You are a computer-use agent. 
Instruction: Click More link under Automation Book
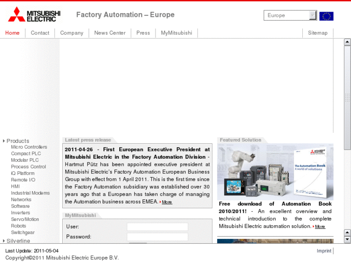click(320, 226)
